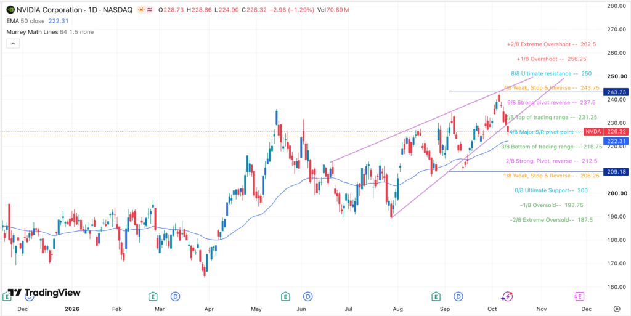Click the early September earnings E marker

click(x=436, y=296)
